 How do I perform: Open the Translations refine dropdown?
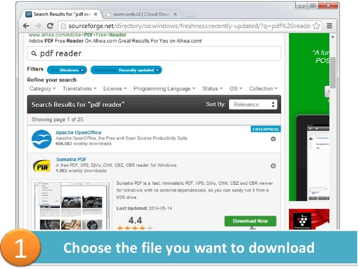coord(80,89)
